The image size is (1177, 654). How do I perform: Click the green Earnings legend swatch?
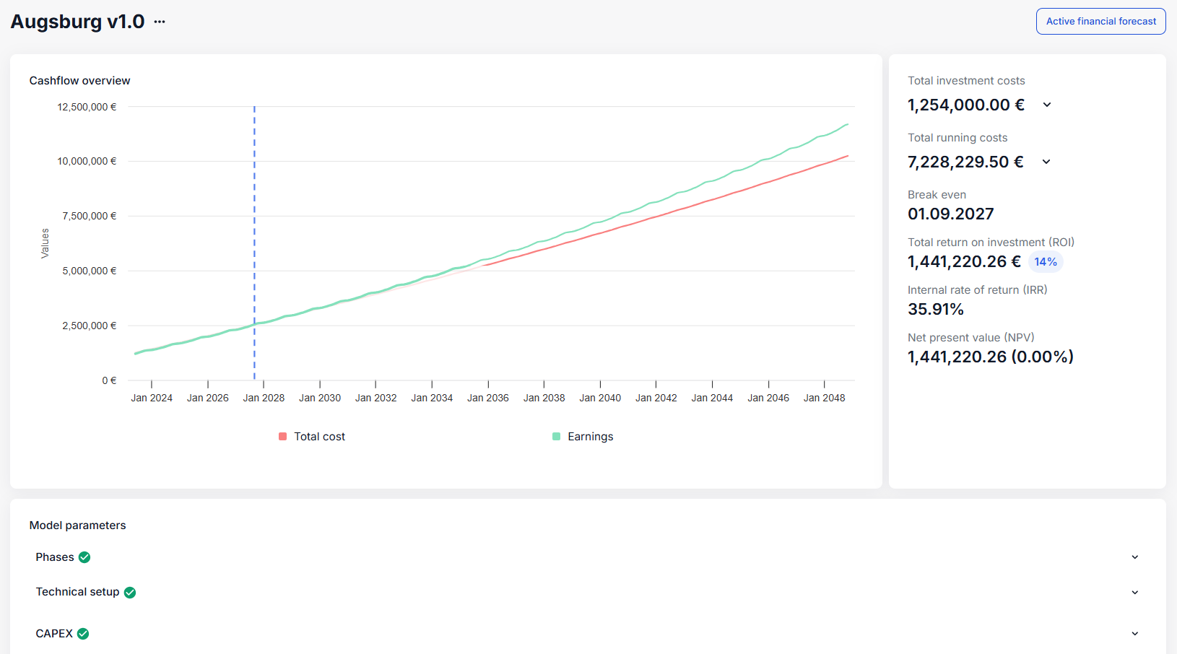(x=556, y=437)
